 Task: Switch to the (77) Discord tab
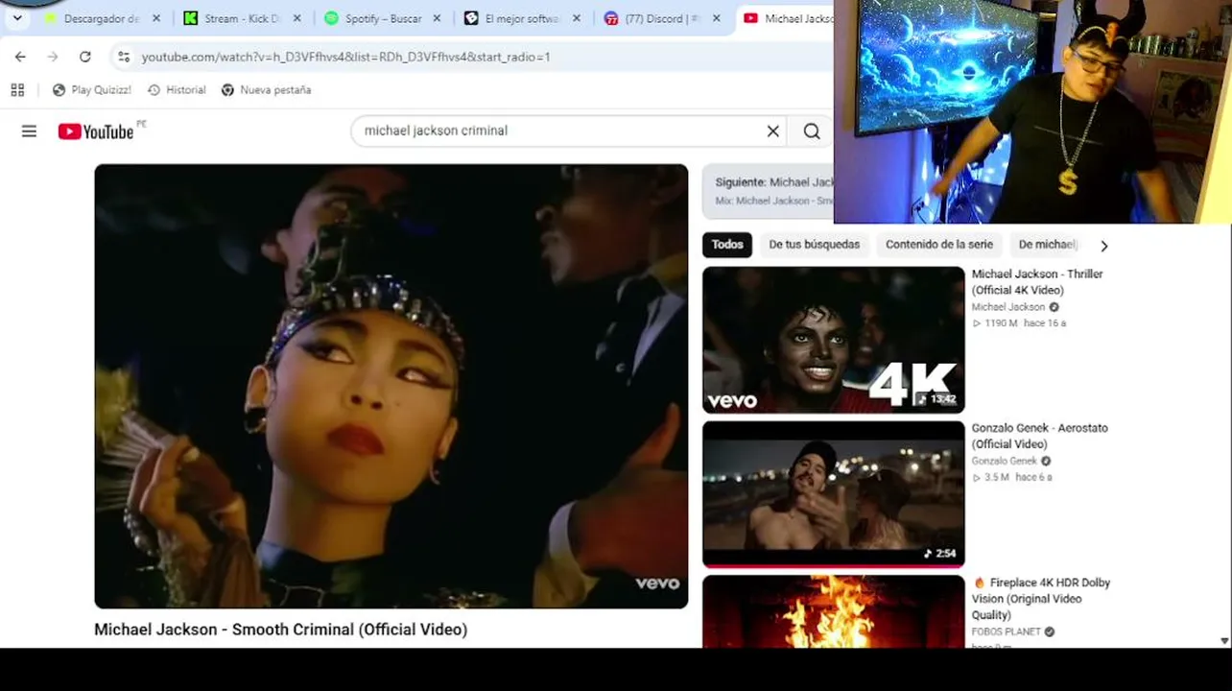click(662, 18)
